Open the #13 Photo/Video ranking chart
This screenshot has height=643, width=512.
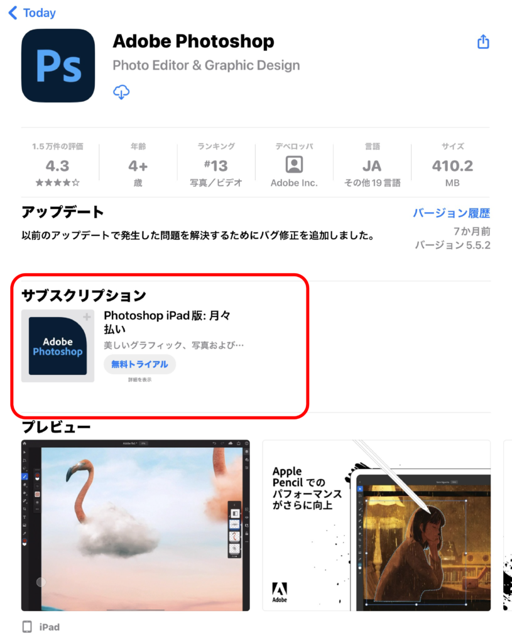(x=216, y=166)
